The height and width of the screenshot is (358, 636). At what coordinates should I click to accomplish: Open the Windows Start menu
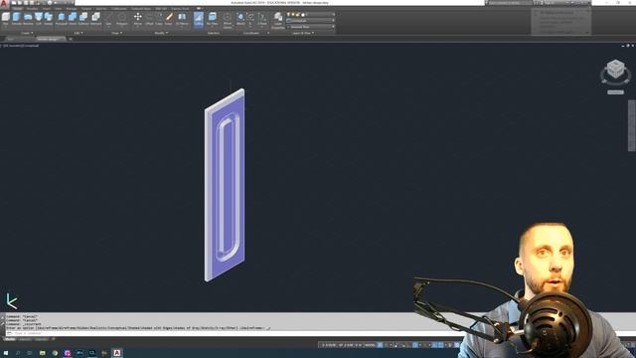(6, 353)
